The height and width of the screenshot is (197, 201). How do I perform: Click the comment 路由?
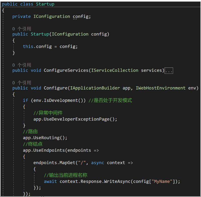tap(30, 132)
